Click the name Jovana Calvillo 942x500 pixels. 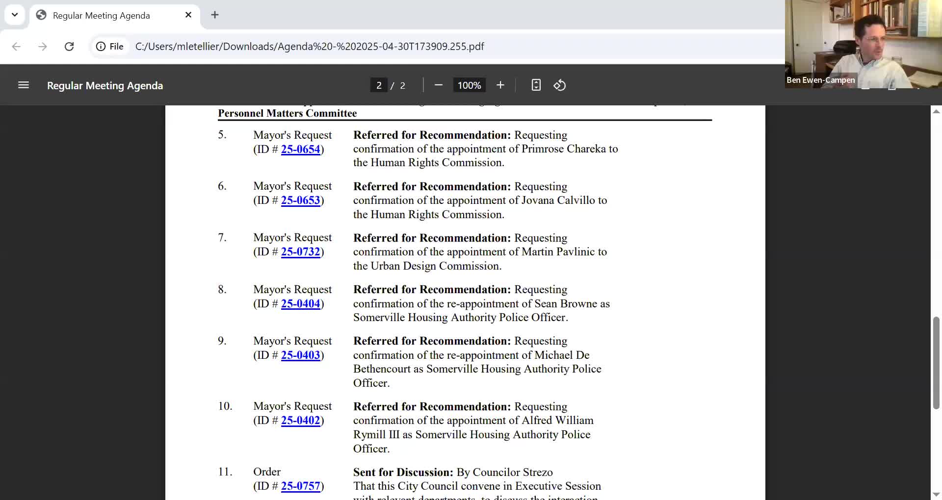coord(558,200)
